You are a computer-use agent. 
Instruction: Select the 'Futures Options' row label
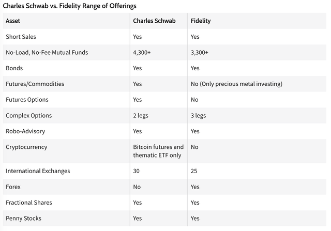point(26,99)
